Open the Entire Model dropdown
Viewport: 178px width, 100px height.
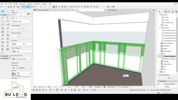111,87
